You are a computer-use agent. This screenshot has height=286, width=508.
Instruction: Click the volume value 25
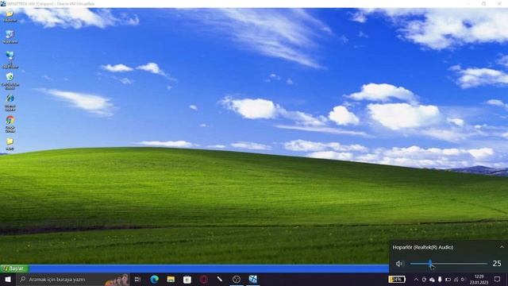tap(497, 264)
